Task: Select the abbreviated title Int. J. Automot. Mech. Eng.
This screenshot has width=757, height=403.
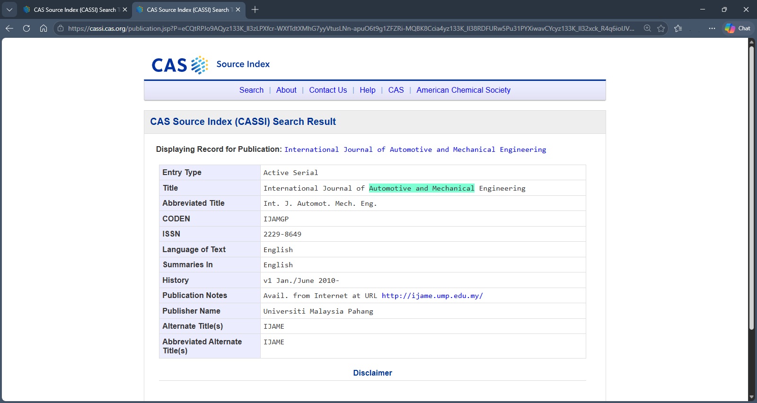Action: [320, 203]
